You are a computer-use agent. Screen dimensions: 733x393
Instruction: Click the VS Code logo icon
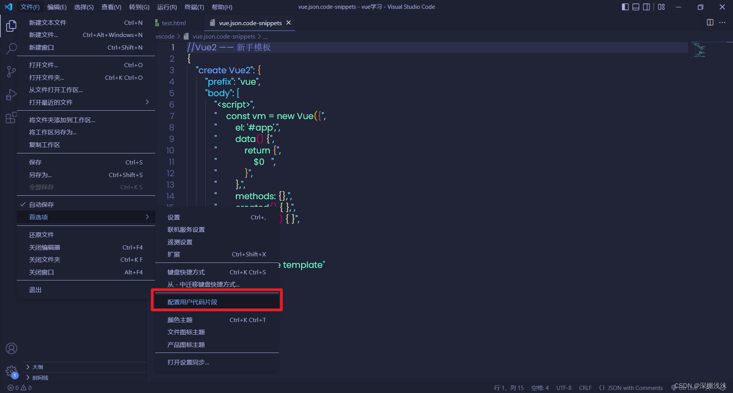[8, 7]
